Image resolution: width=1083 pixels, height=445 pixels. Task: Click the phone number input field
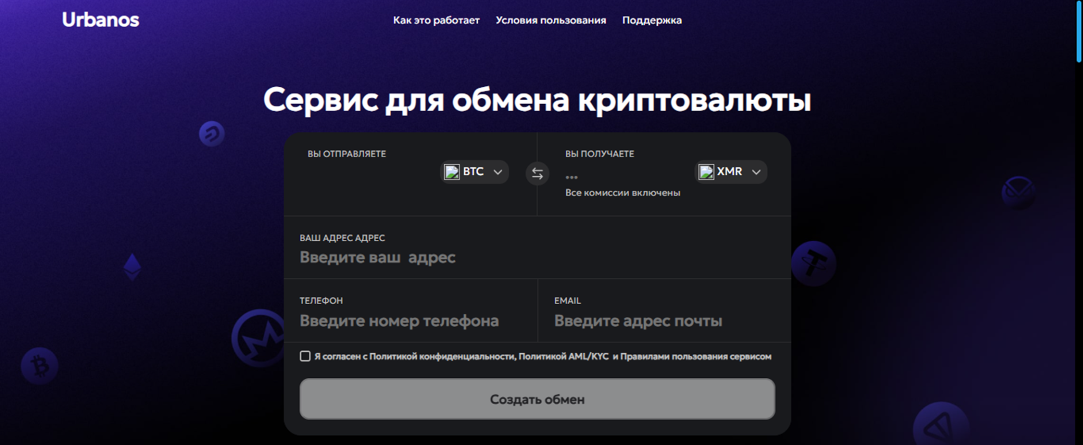410,321
